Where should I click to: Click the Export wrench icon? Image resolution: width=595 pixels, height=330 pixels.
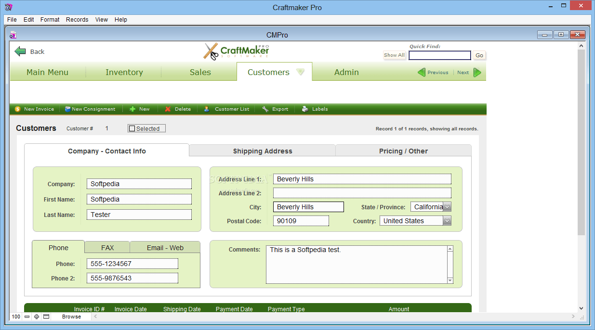click(x=265, y=109)
